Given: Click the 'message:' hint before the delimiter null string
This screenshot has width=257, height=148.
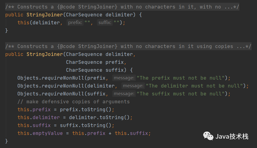Looking at the screenshot, I should point(133,86).
